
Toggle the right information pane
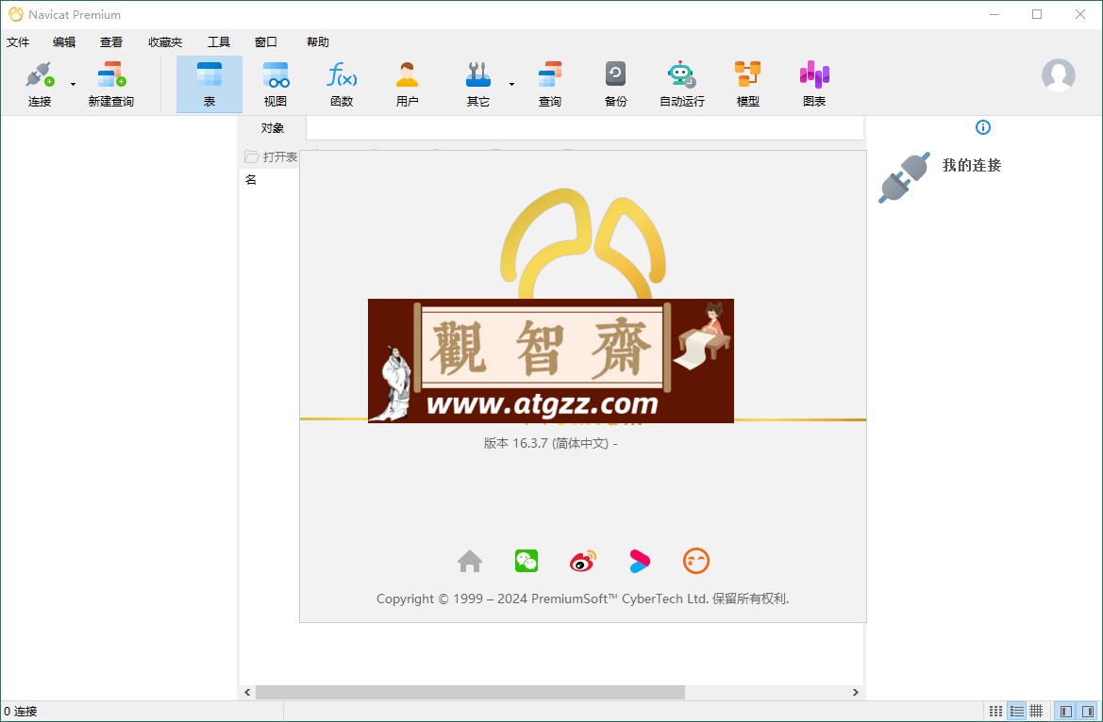(1087, 712)
